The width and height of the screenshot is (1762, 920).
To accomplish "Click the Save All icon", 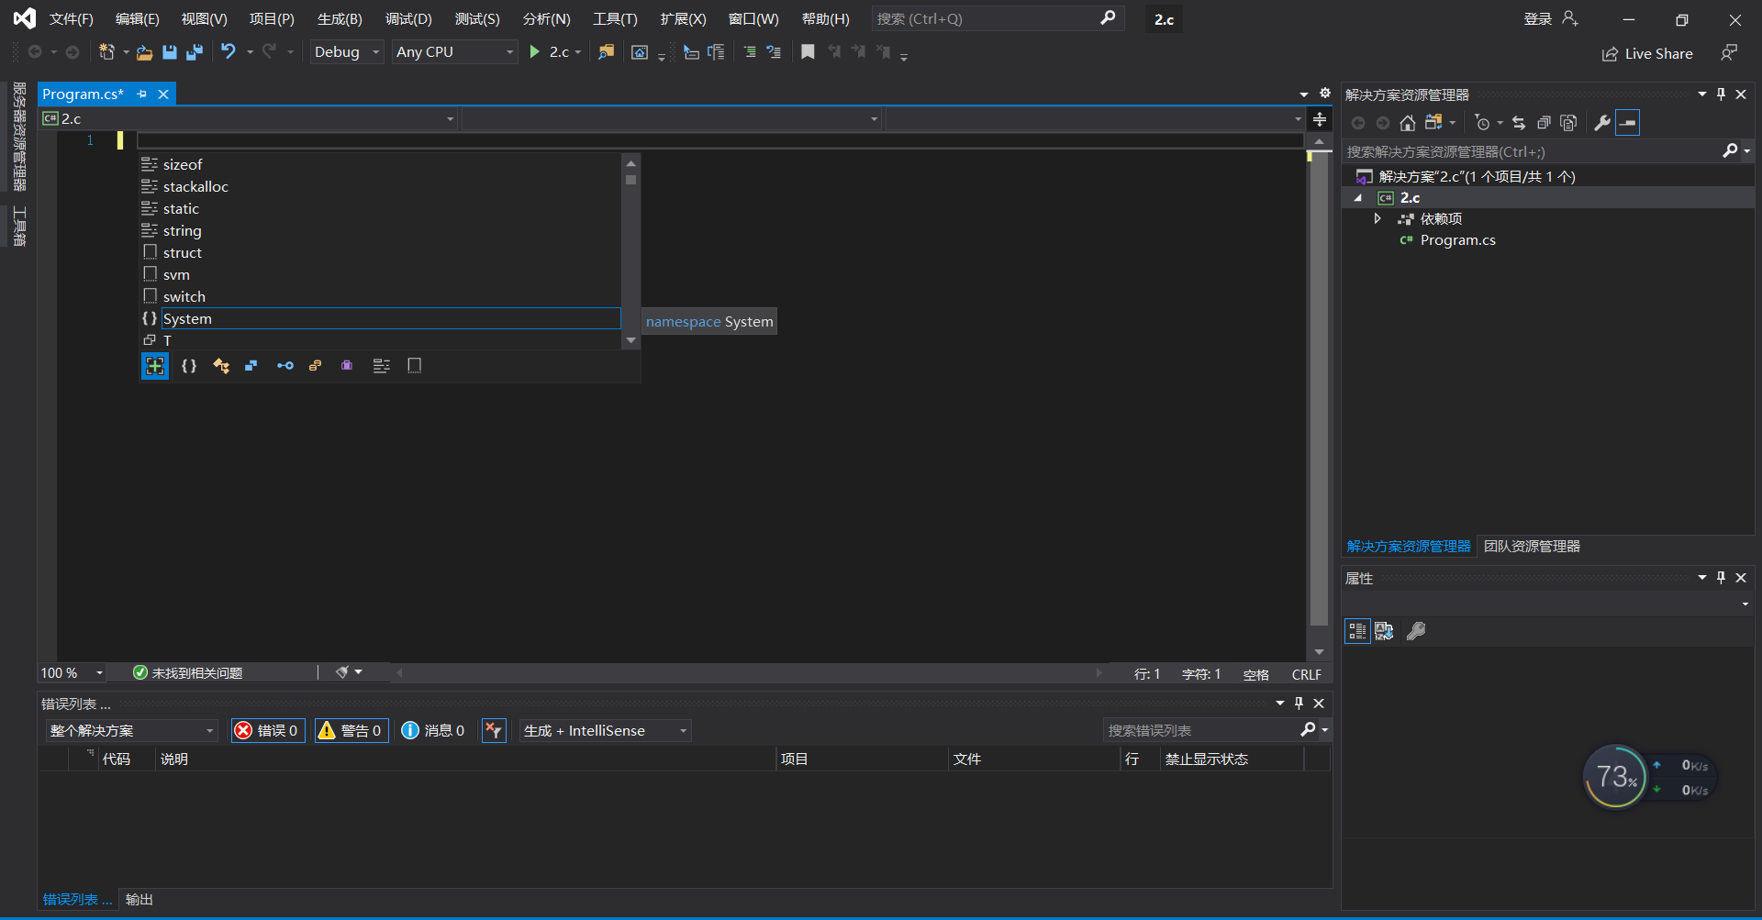I will pyautogui.click(x=195, y=52).
